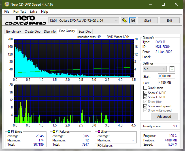Open the drive options icon

124,21
